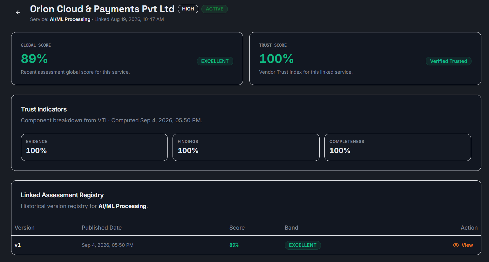Select the Completeness 100% indicator card
489x262 pixels.
(398, 147)
